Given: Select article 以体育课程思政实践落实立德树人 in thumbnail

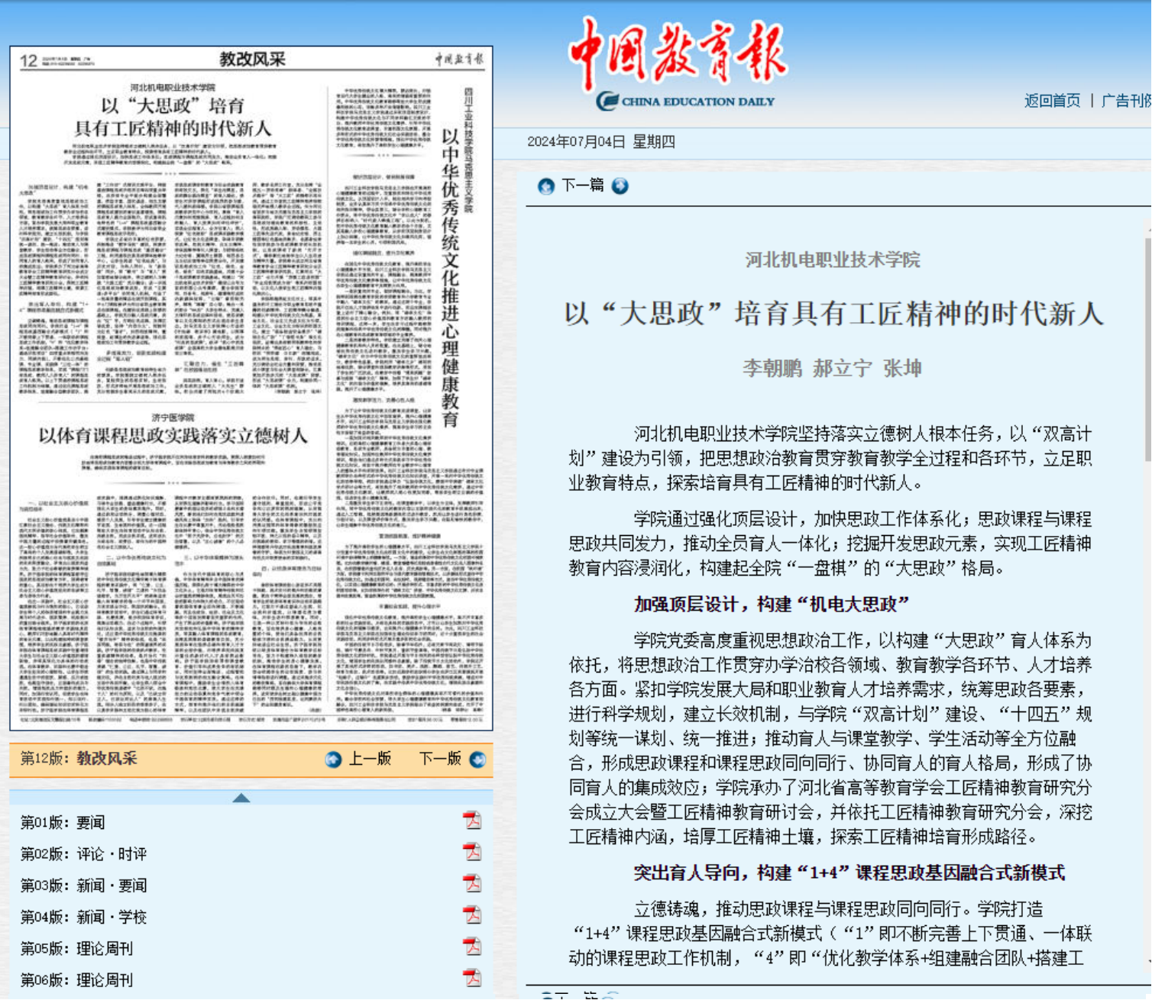Looking at the screenshot, I should (x=173, y=436).
